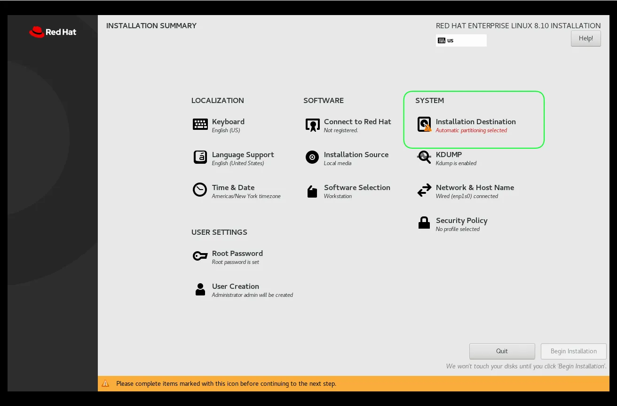Click the INSTALLATION SUMMARY heading
Viewport: 617px width, 406px height.
151,26
